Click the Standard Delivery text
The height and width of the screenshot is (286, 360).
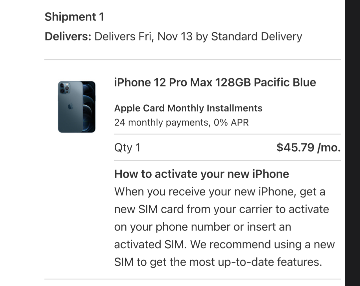[256, 37]
